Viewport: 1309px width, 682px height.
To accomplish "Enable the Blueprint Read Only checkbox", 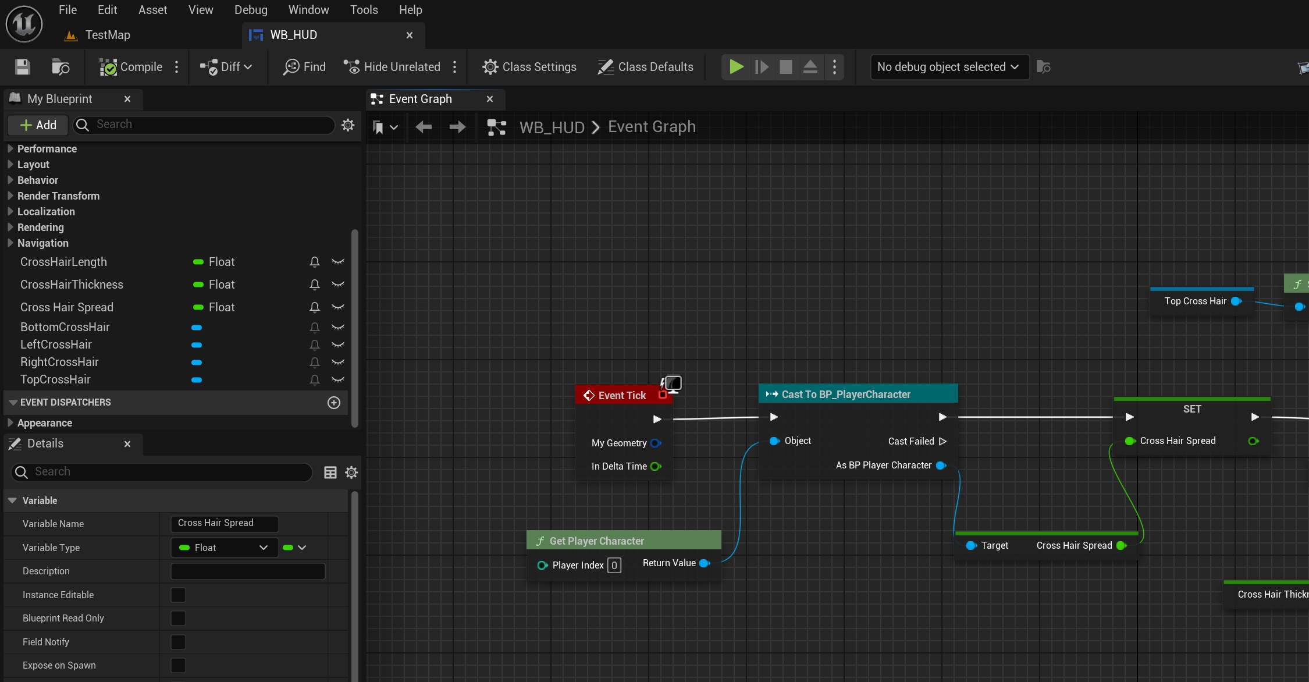I will coord(178,618).
